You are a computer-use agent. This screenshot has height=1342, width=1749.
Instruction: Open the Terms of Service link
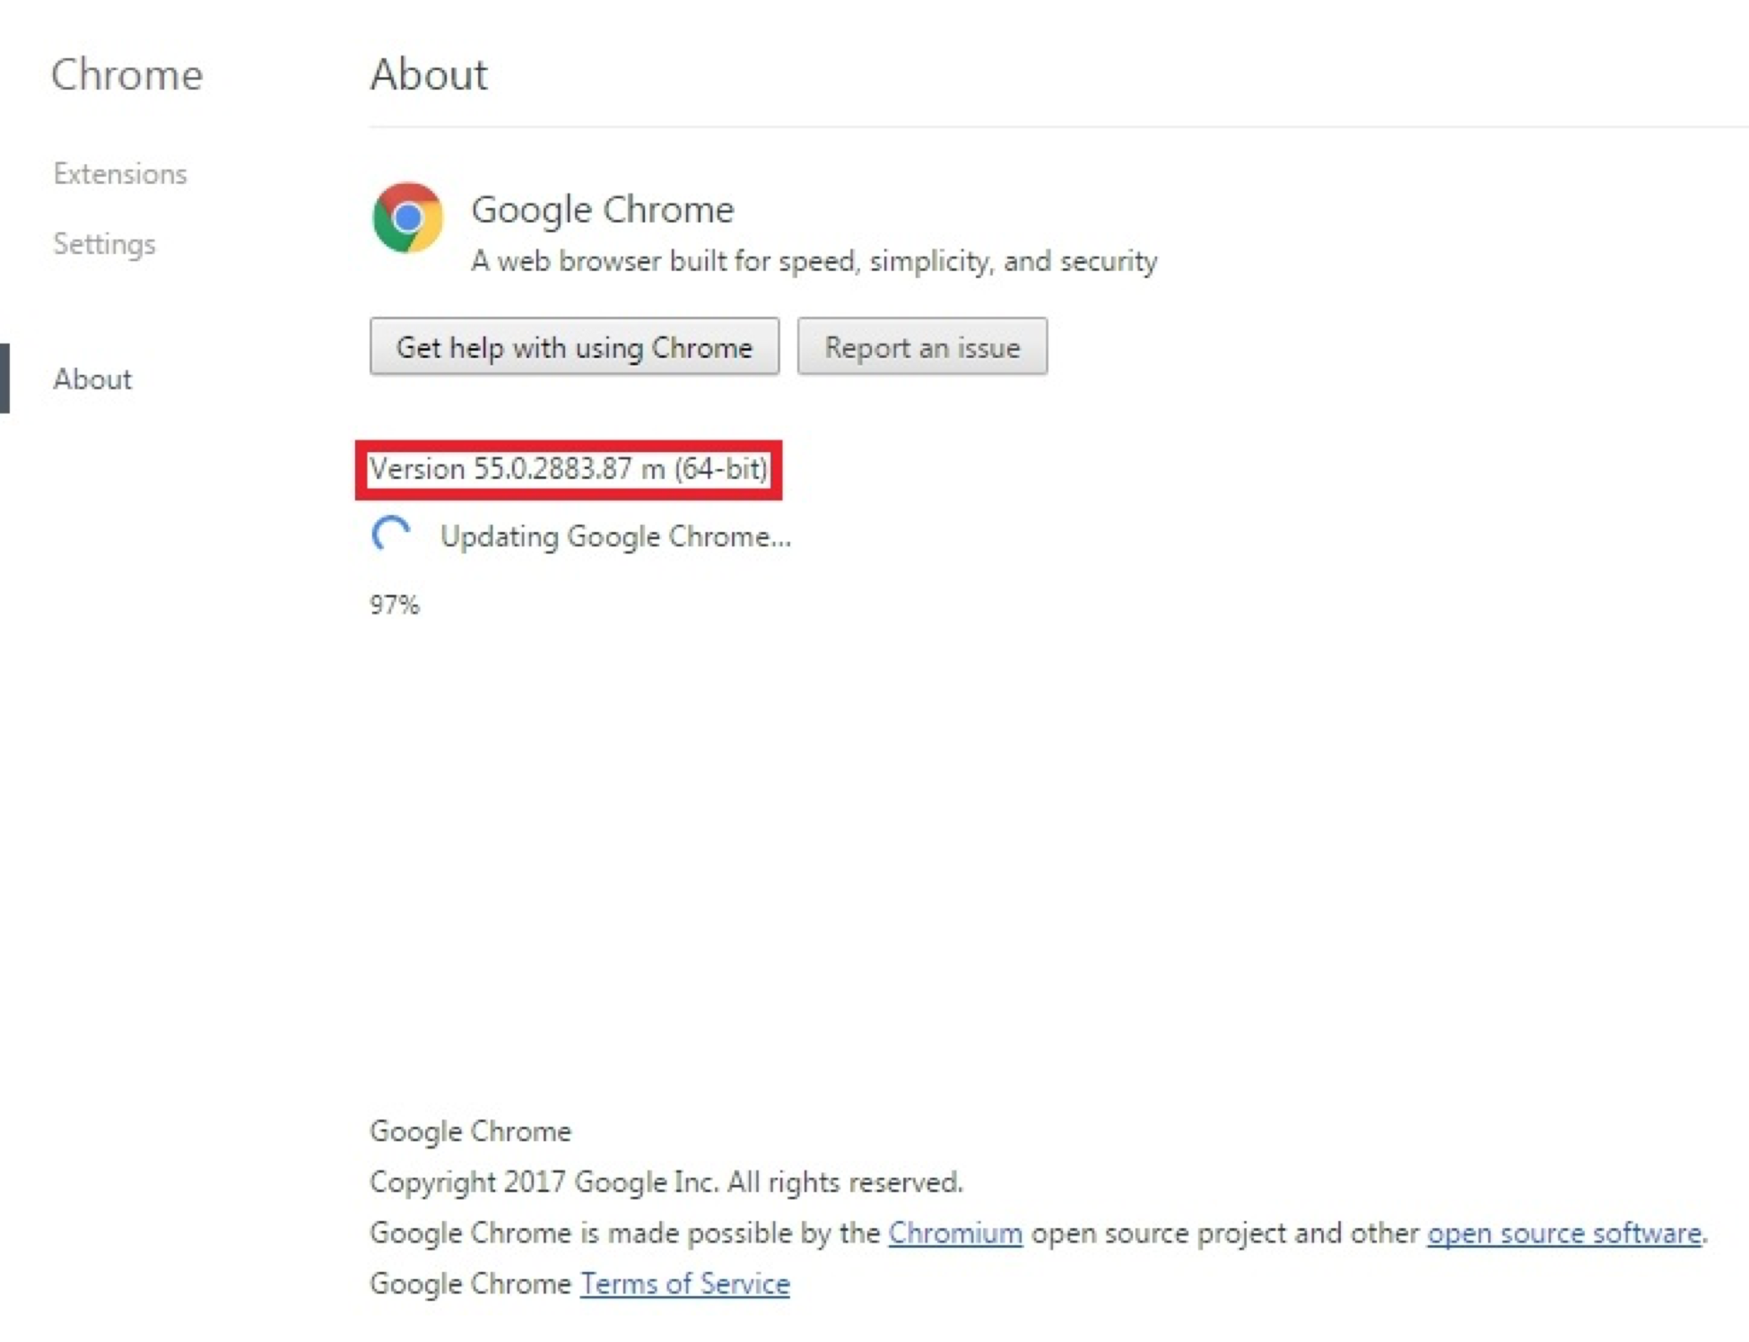684,1285
